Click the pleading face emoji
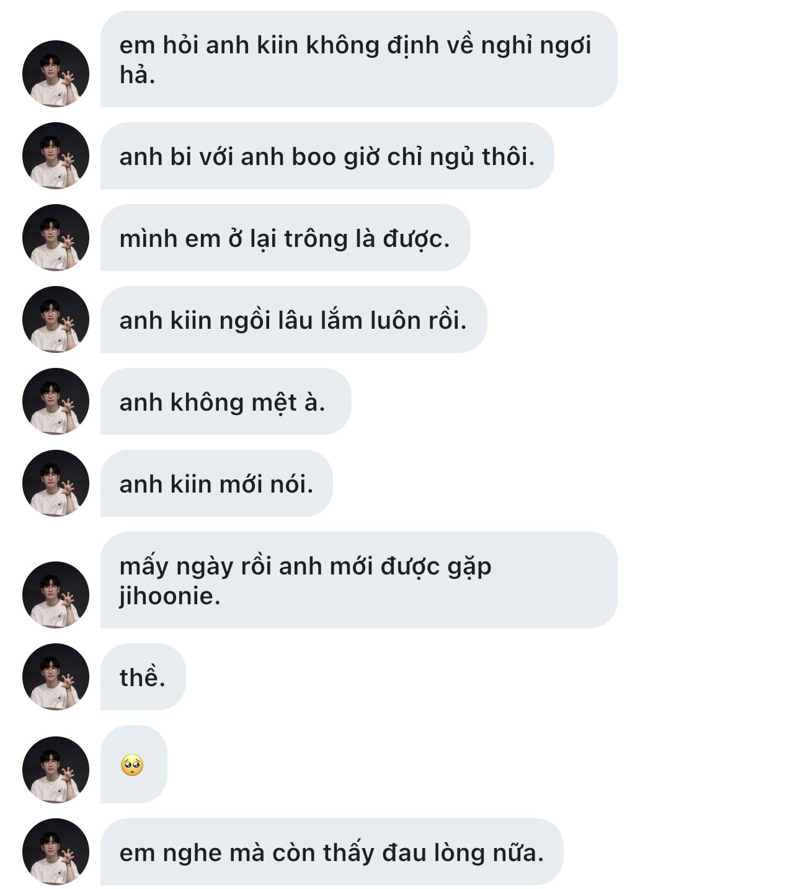 tap(132, 766)
